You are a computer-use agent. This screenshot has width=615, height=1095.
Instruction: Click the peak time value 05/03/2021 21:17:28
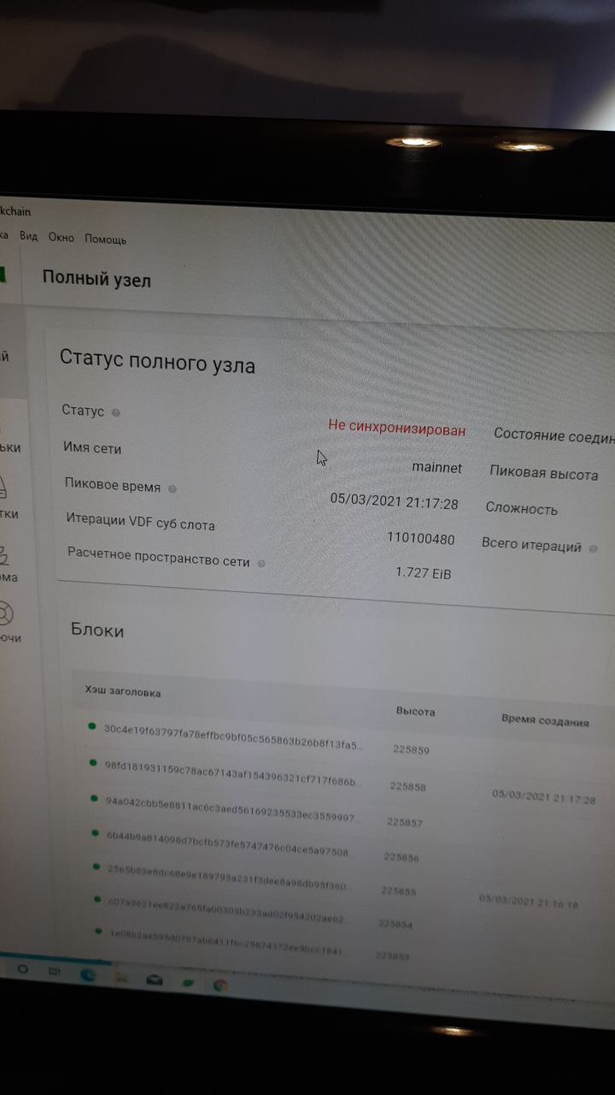pyautogui.click(x=394, y=503)
